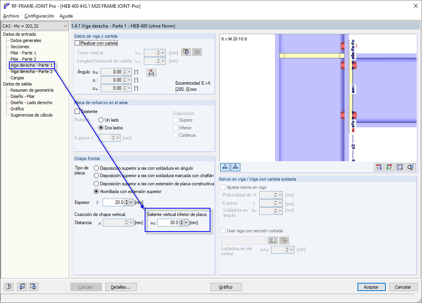
Task: Open Sugerencias de cálculo tree item
Action: pos(32,115)
